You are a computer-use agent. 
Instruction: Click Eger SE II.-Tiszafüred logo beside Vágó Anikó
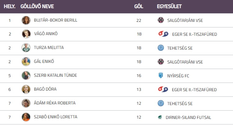point(163,34)
